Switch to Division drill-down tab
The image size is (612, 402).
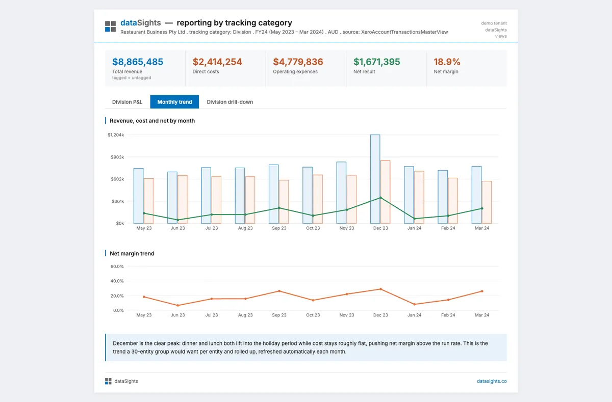pyautogui.click(x=230, y=102)
